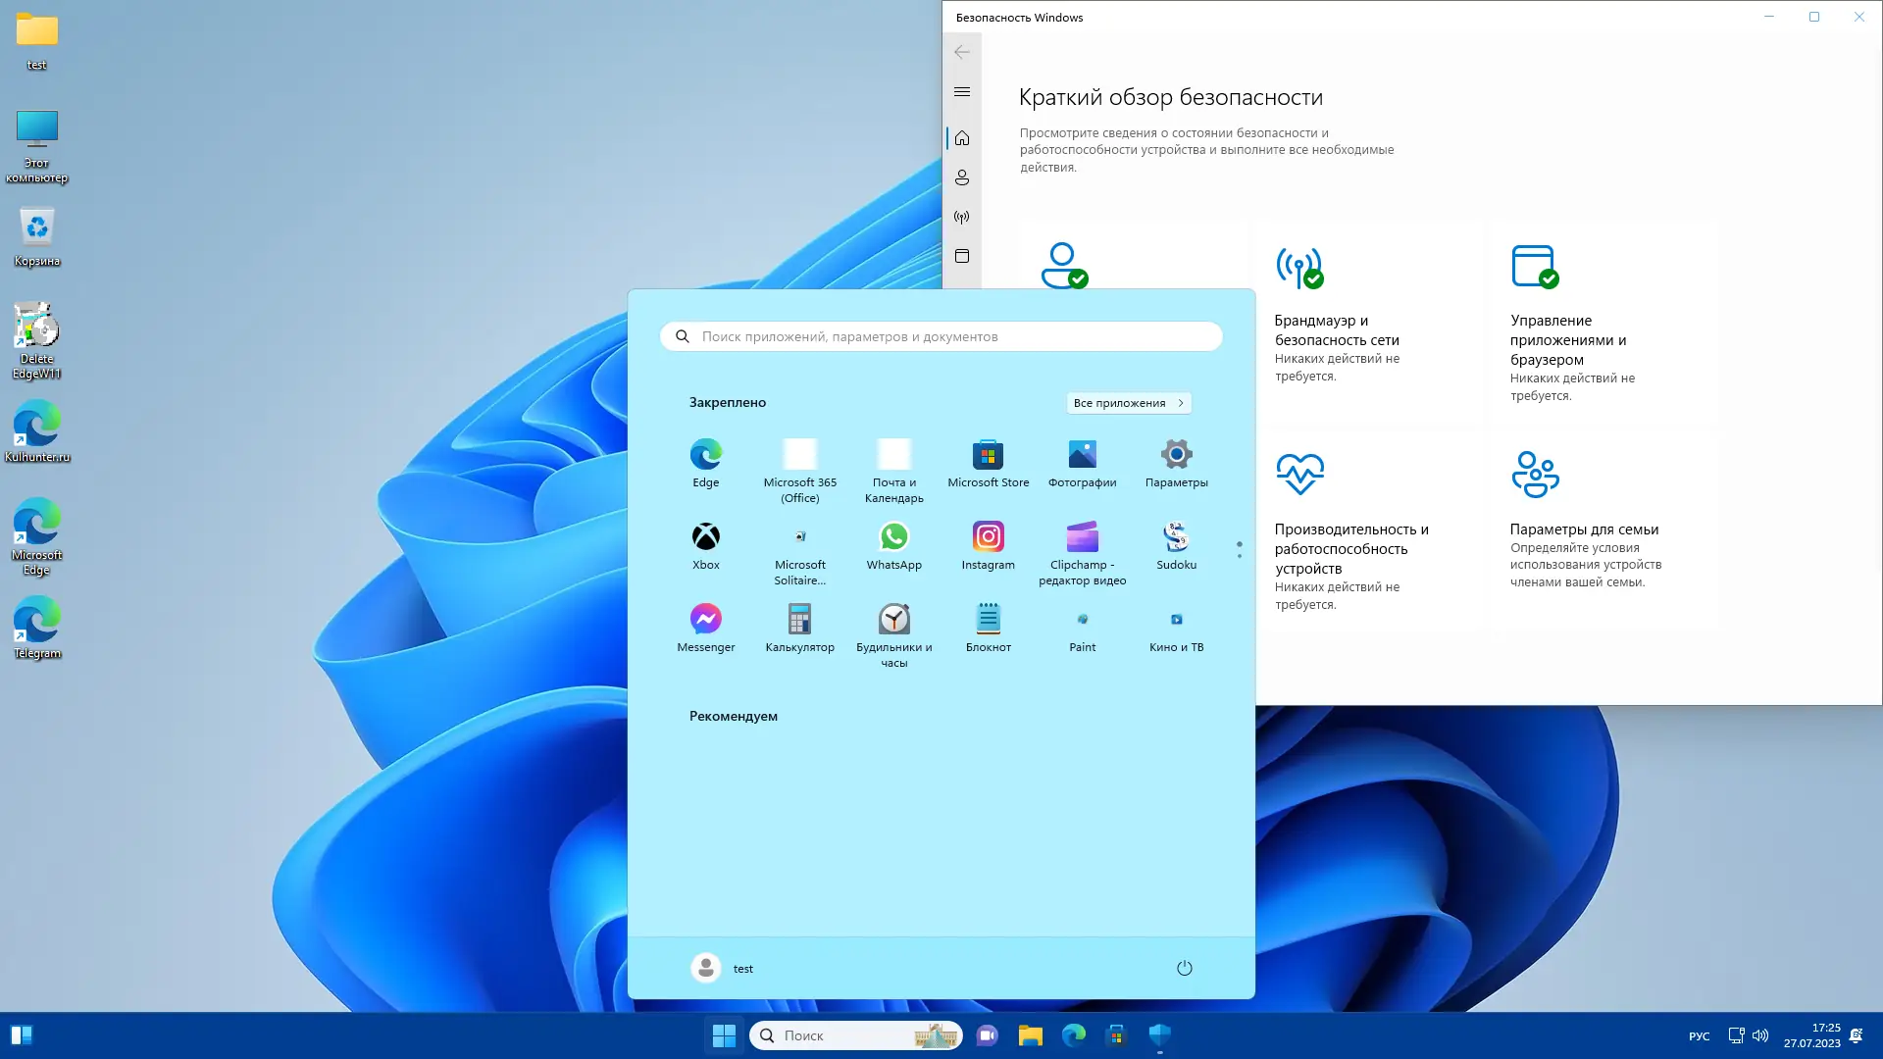Expand Windows Security hamburger navigation menu
1883x1059 pixels.
click(x=962, y=92)
